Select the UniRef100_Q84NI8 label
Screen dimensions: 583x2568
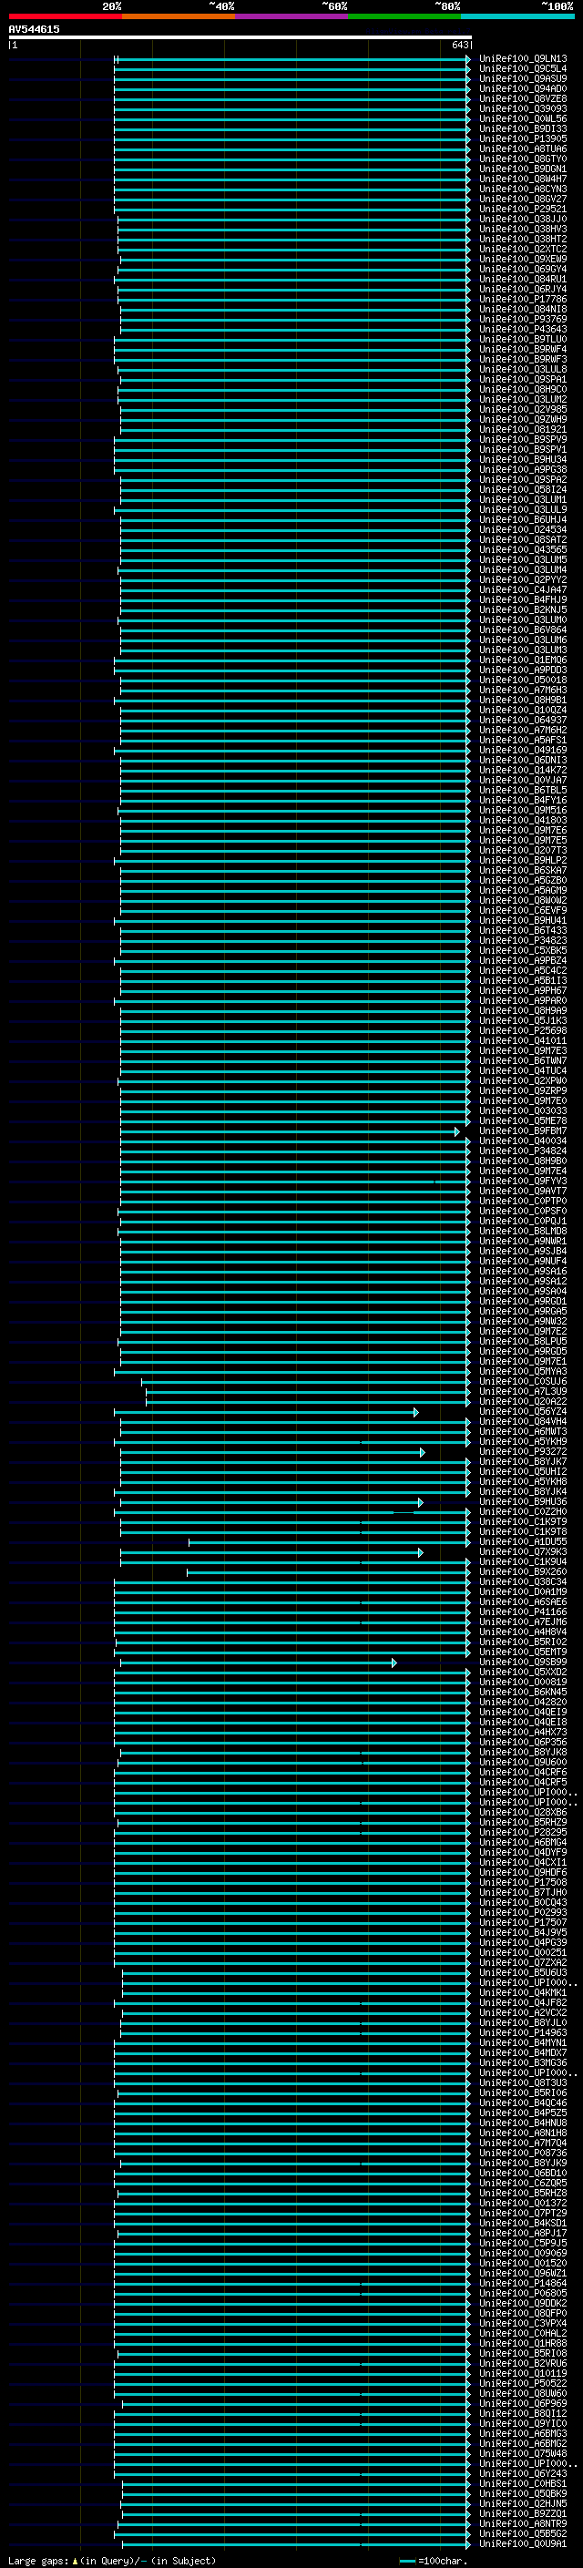(523, 310)
